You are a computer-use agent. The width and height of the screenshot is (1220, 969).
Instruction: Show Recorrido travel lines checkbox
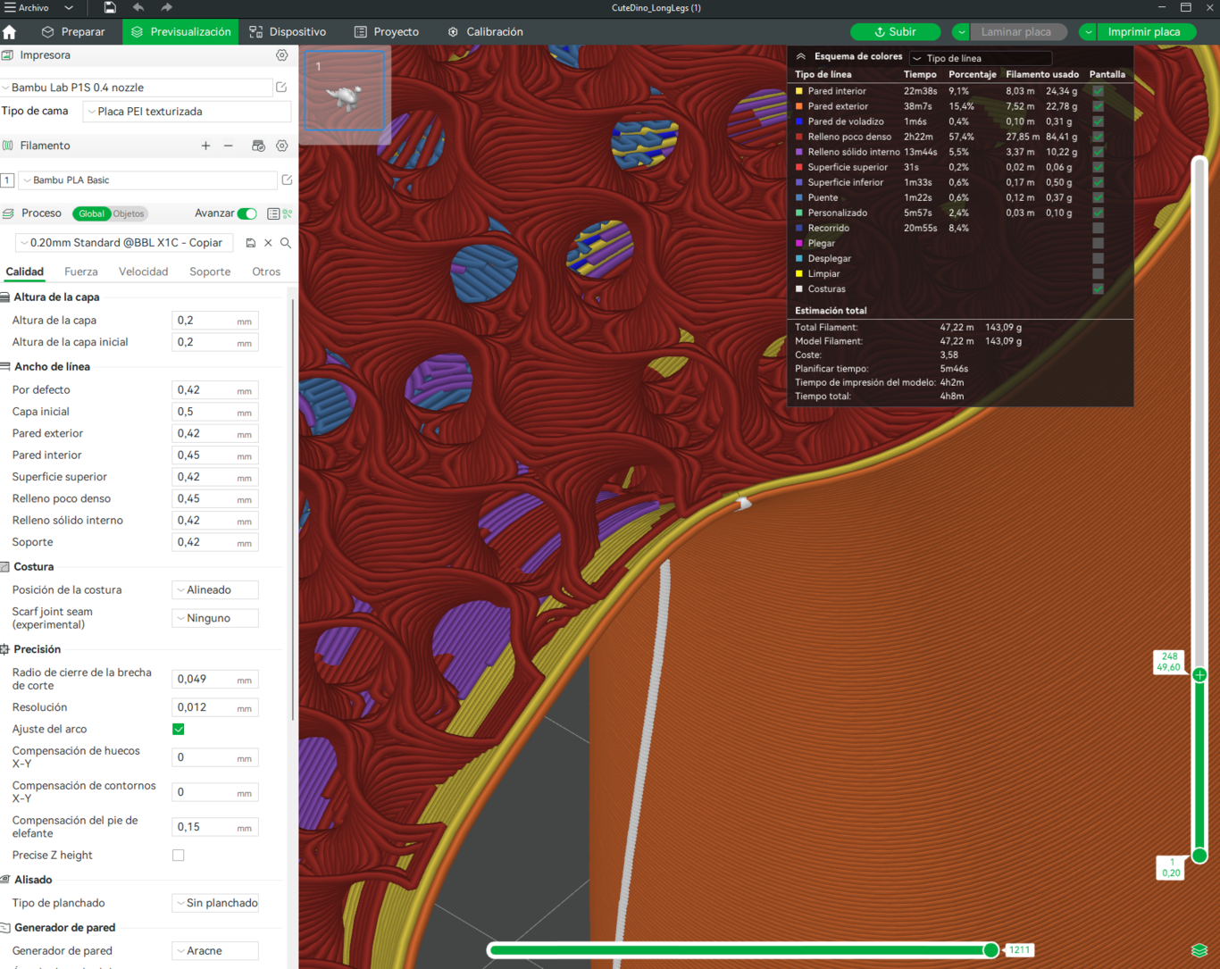tap(1098, 228)
